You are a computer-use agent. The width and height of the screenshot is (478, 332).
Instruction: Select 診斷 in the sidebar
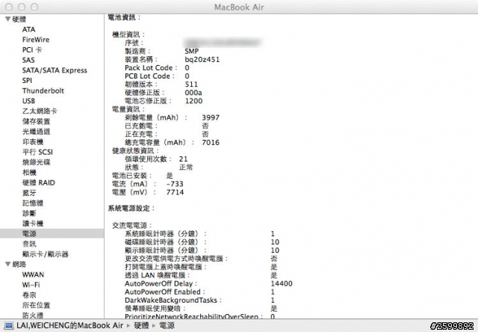(29, 213)
